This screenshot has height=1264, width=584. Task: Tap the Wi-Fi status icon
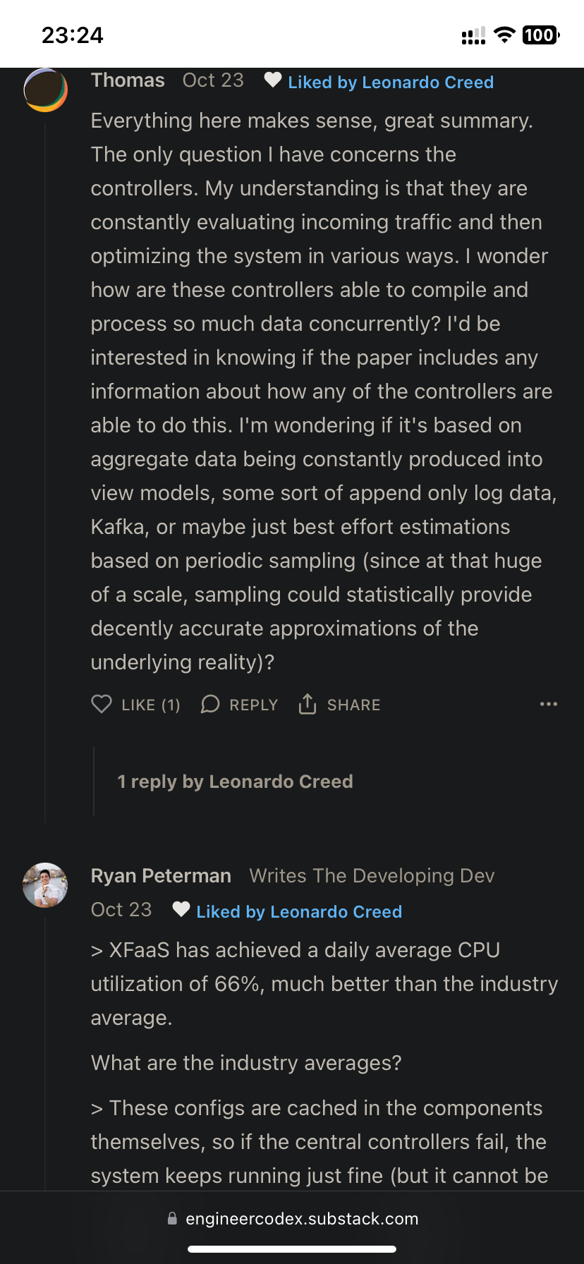(504, 35)
